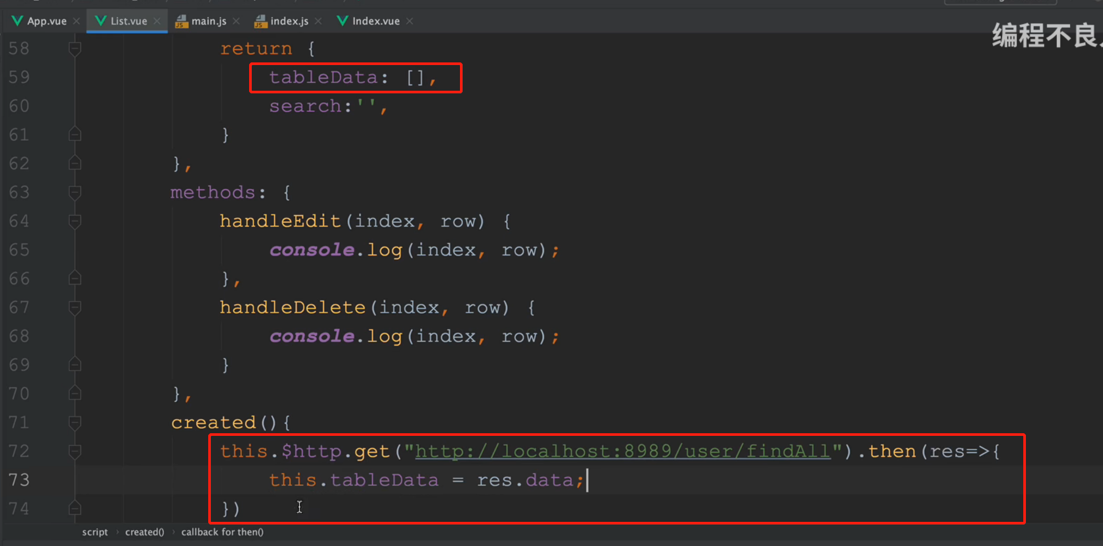1103x546 pixels.
Task: Collapse fold end marker at line 61
Action: (x=75, y=135)
